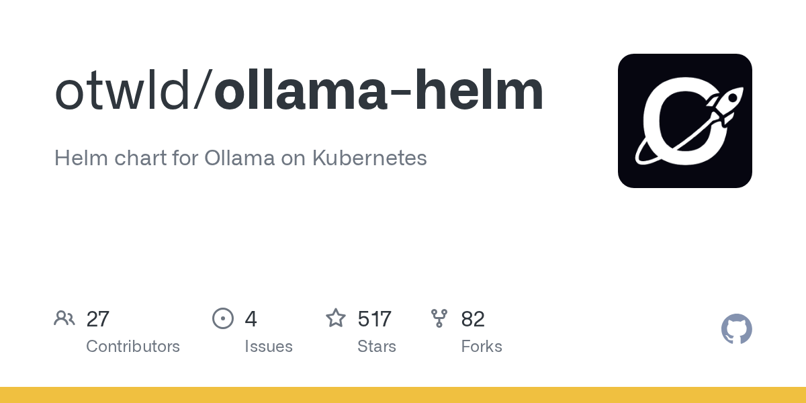Click the open issues count 4
The width and height of the screenshot is (806, 403).
coord(251,319)
